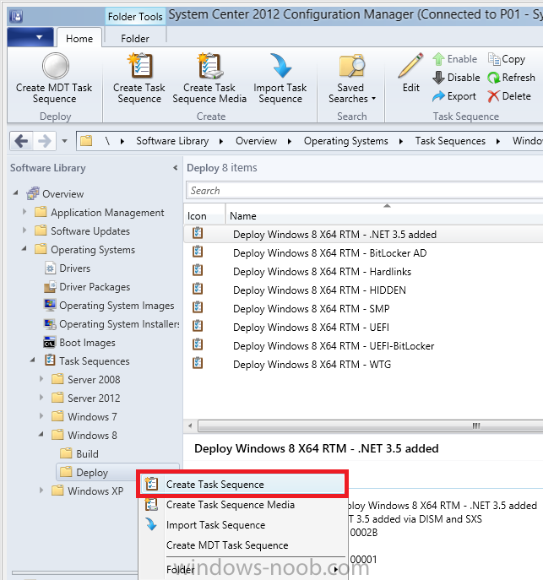543x580 pixels.
Task: Switch to the Home ribbon tab
Action: pyautogui.click(x=79, y=39)
